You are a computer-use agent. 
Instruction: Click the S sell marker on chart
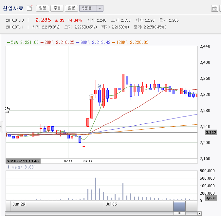(x=100, y=85)
